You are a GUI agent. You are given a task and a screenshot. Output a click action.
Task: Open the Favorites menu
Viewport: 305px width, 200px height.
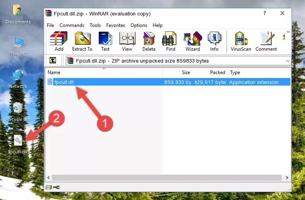click(115, 25)
